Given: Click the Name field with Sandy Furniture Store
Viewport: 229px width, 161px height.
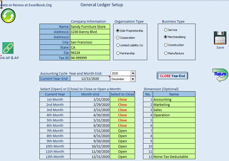Looking at the screenshot, I should (x=90, y=27).
